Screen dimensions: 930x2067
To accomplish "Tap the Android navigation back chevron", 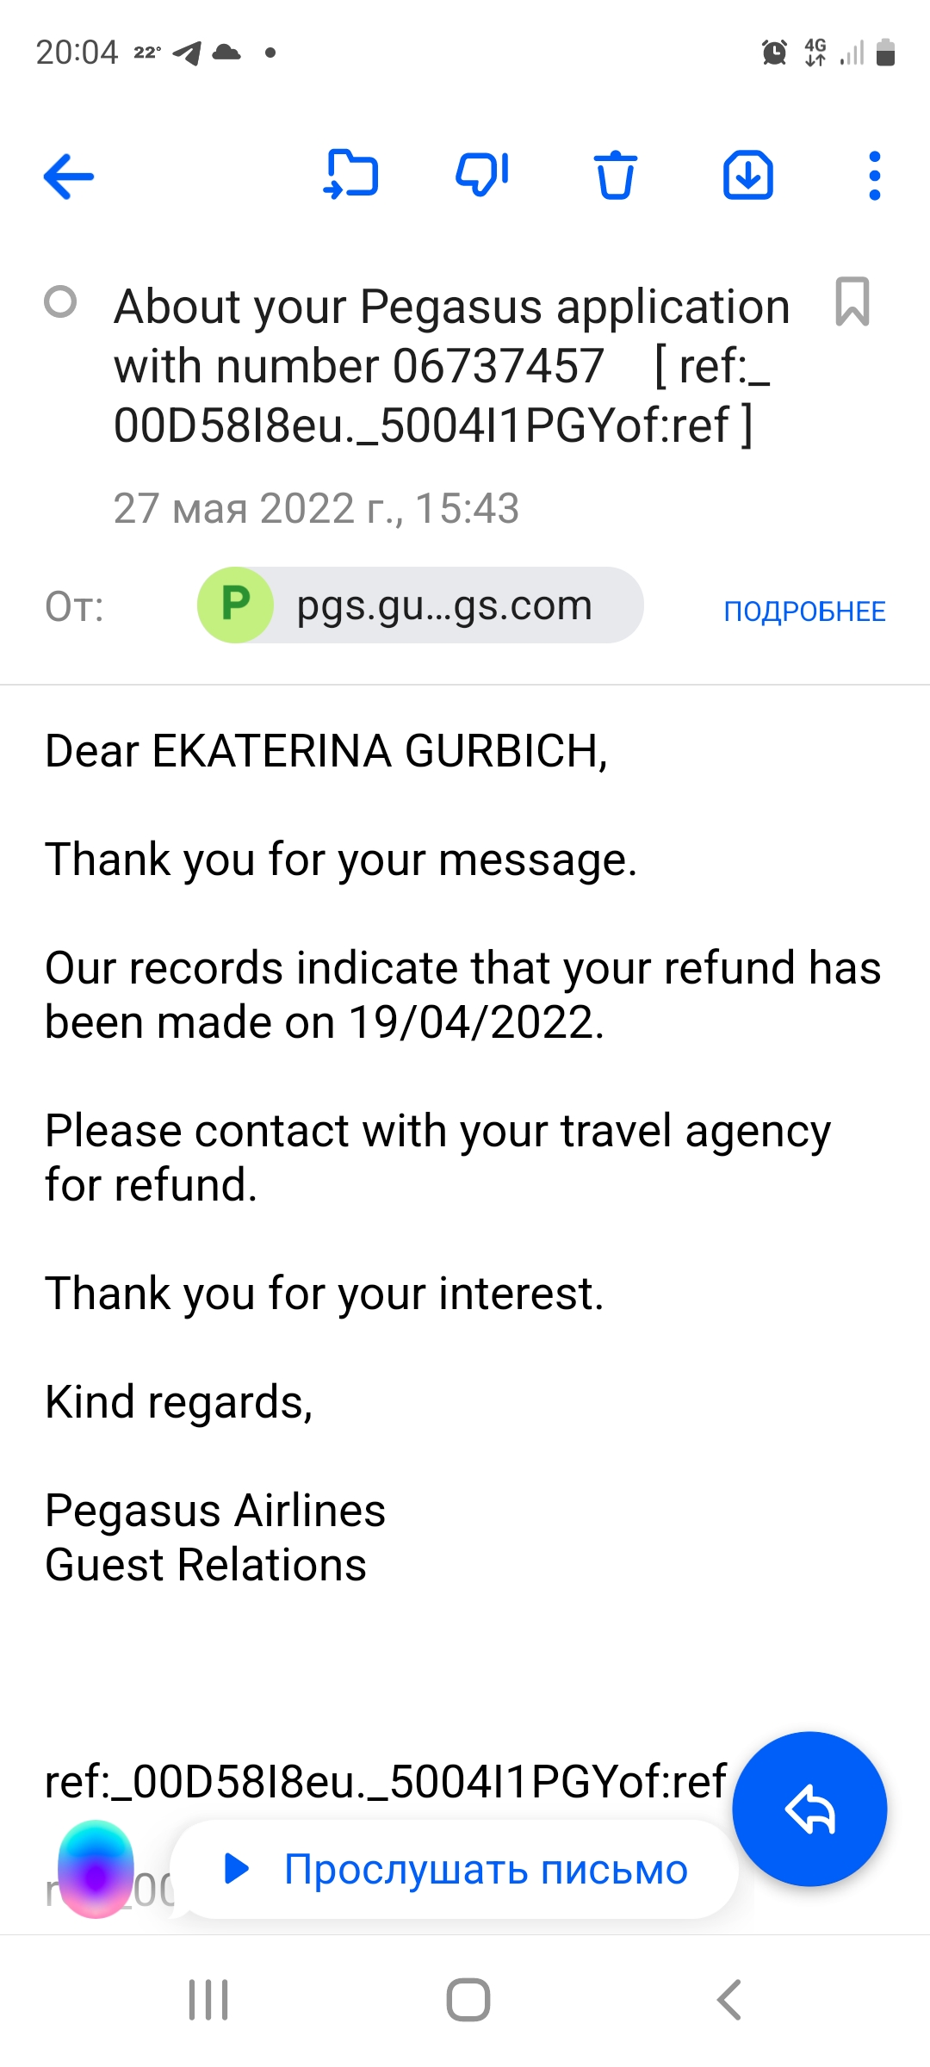I will coord(728,2000).
